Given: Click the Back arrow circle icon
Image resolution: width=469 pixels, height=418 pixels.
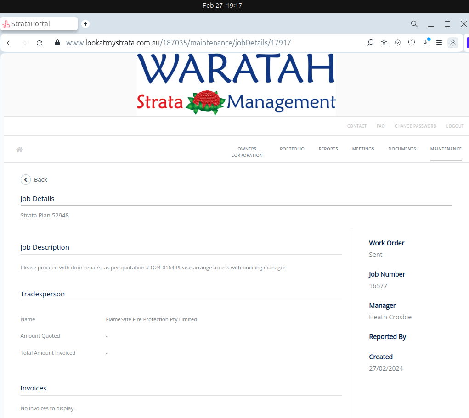Looking at the screenshot, I should coord(26,179).
